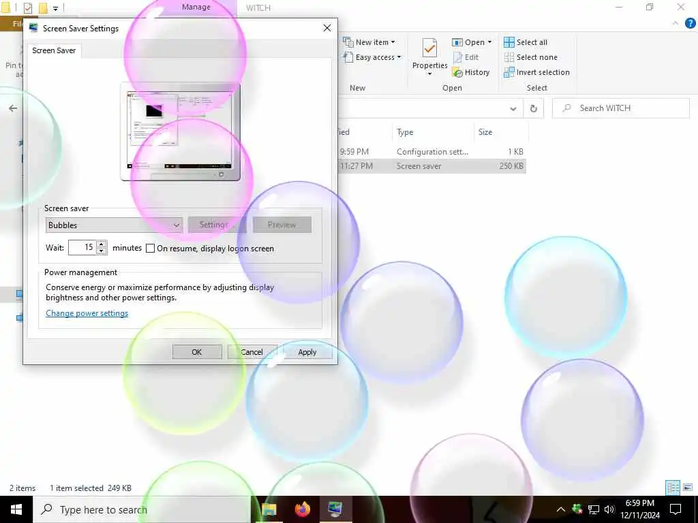Open the Bubbles screen saver dropdown
Viewport: 698px width, 523px height.
tap(114, 225)
